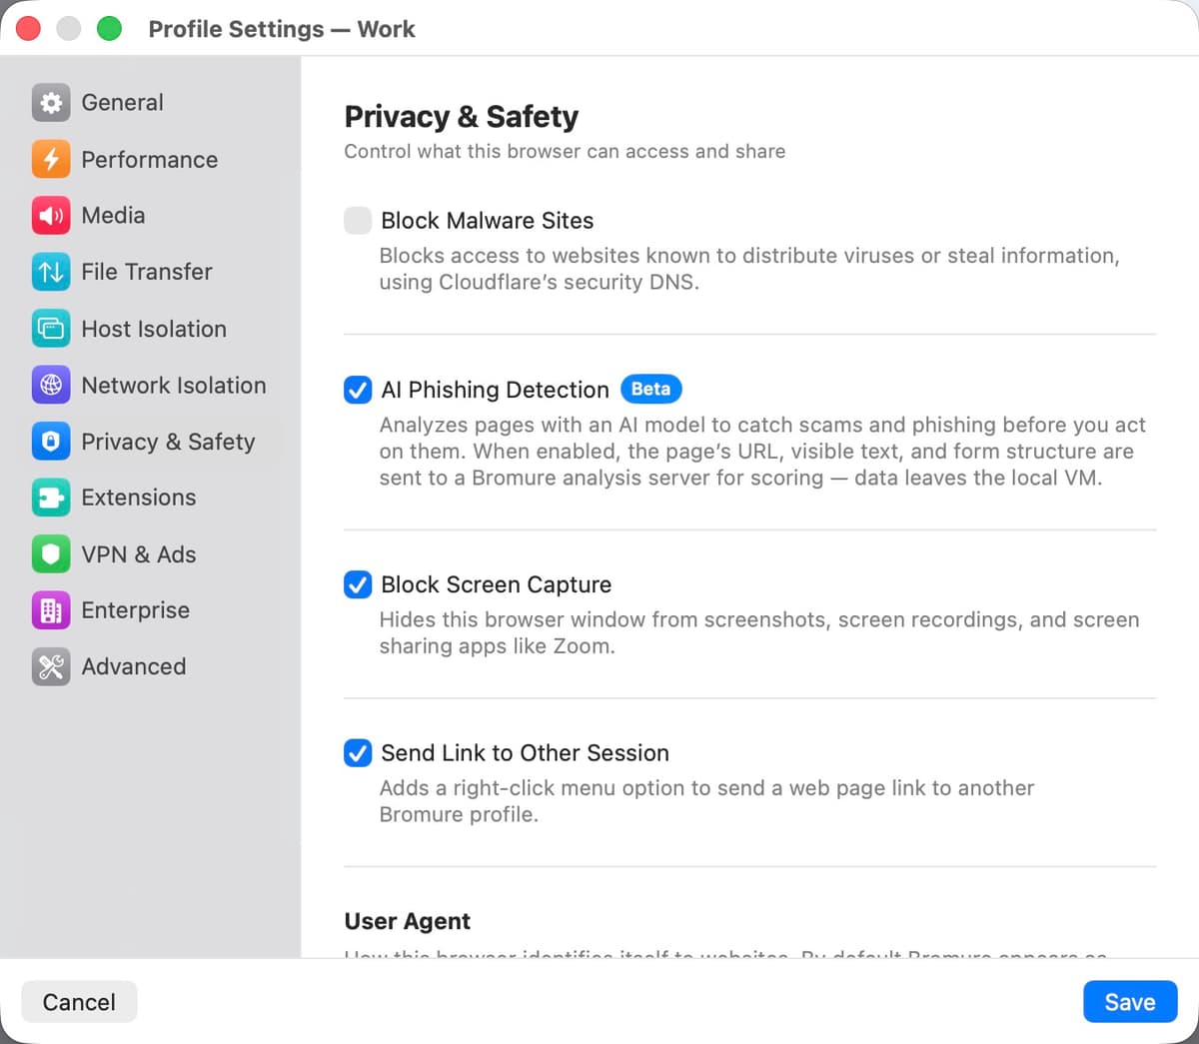Viewport: 1199px width, 1044px height.
Task: Click the Network Isolation globe icon
Action: pyautogui.click(x=51, y=385)
